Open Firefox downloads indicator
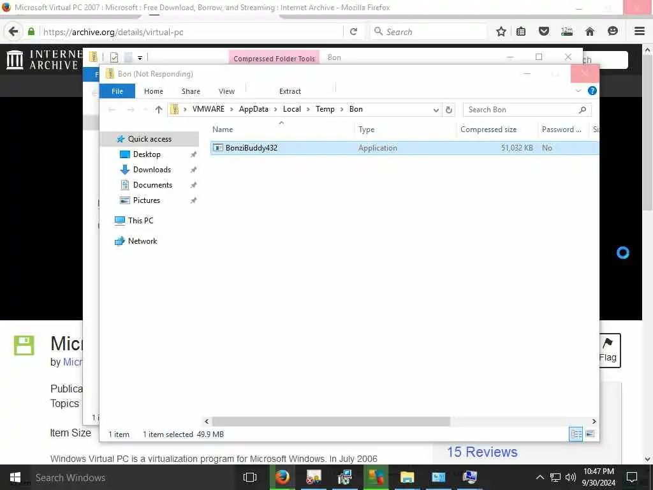Screen dimensions: 653x490 pyautogui.click(x=567, y=32)
